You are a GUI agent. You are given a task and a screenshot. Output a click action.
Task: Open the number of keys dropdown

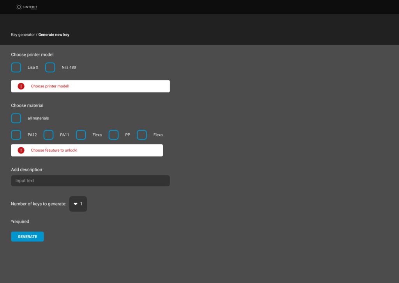pyautogui.click(x=78, y=204)
